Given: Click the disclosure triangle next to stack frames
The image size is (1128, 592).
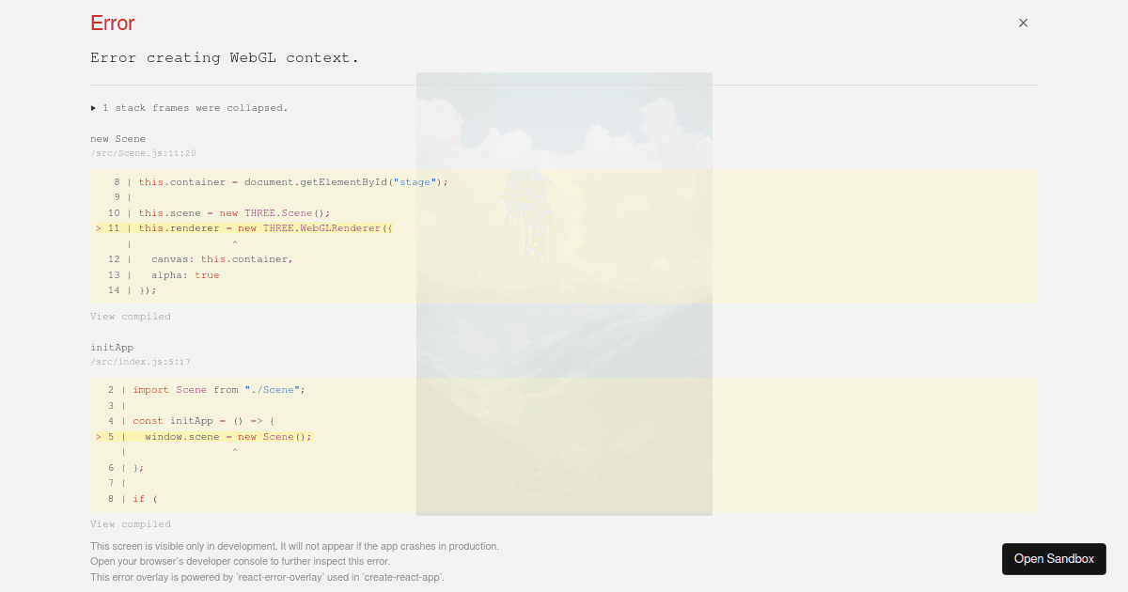Looking at the screenshot, I should (92, 107).
